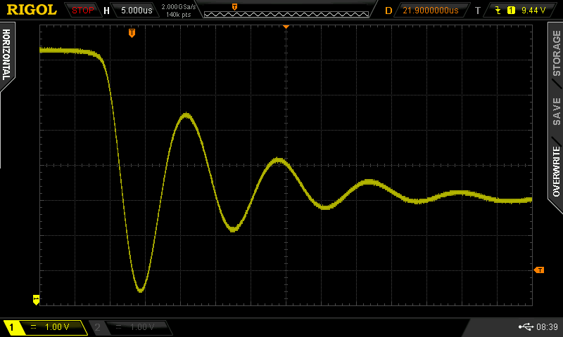Click the channel 1 ground reference marker
This screenshot has width=563, height=337.
pos(36,300)
